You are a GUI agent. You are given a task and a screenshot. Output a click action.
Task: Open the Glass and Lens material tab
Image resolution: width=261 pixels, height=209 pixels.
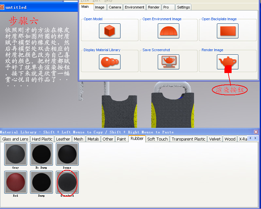[15, 139]
